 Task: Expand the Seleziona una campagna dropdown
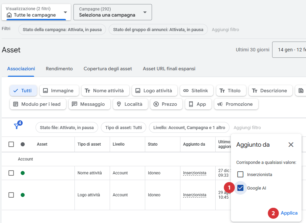(112, 12)
